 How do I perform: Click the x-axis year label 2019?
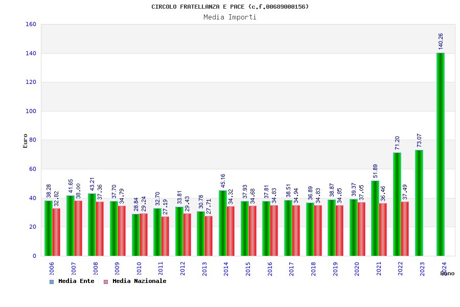335,269
